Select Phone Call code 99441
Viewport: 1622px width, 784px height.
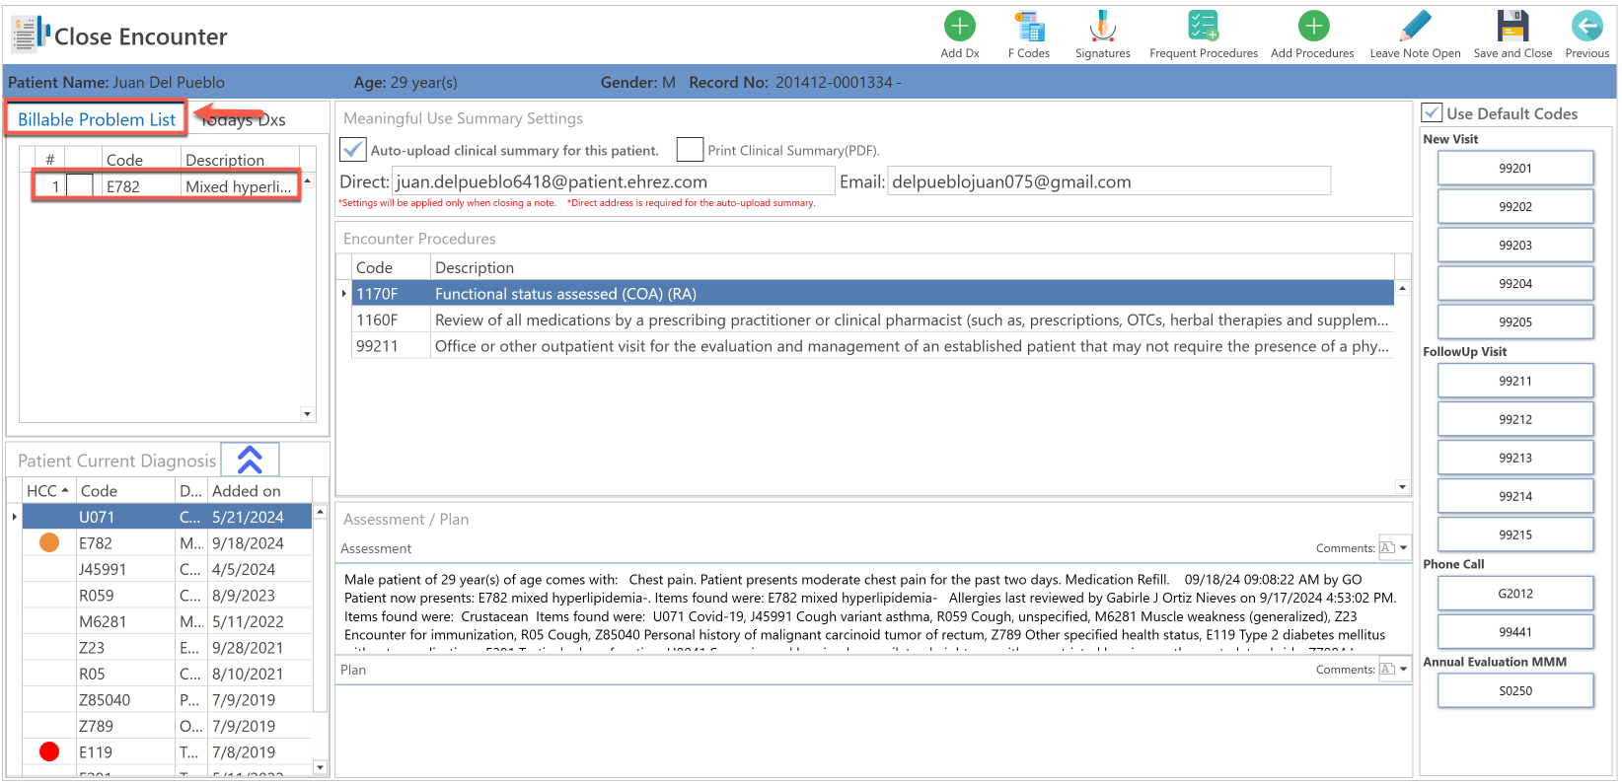tap(1514, 632)
